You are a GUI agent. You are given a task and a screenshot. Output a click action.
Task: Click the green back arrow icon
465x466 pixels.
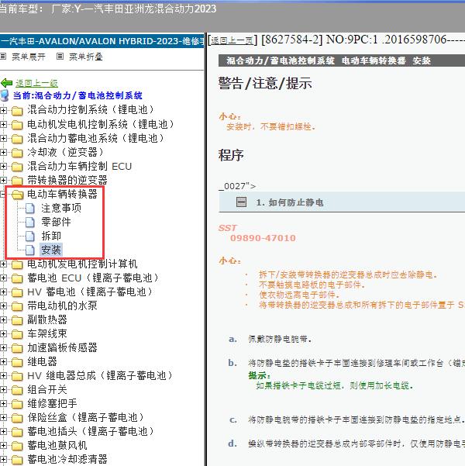(x=6, y=83)
